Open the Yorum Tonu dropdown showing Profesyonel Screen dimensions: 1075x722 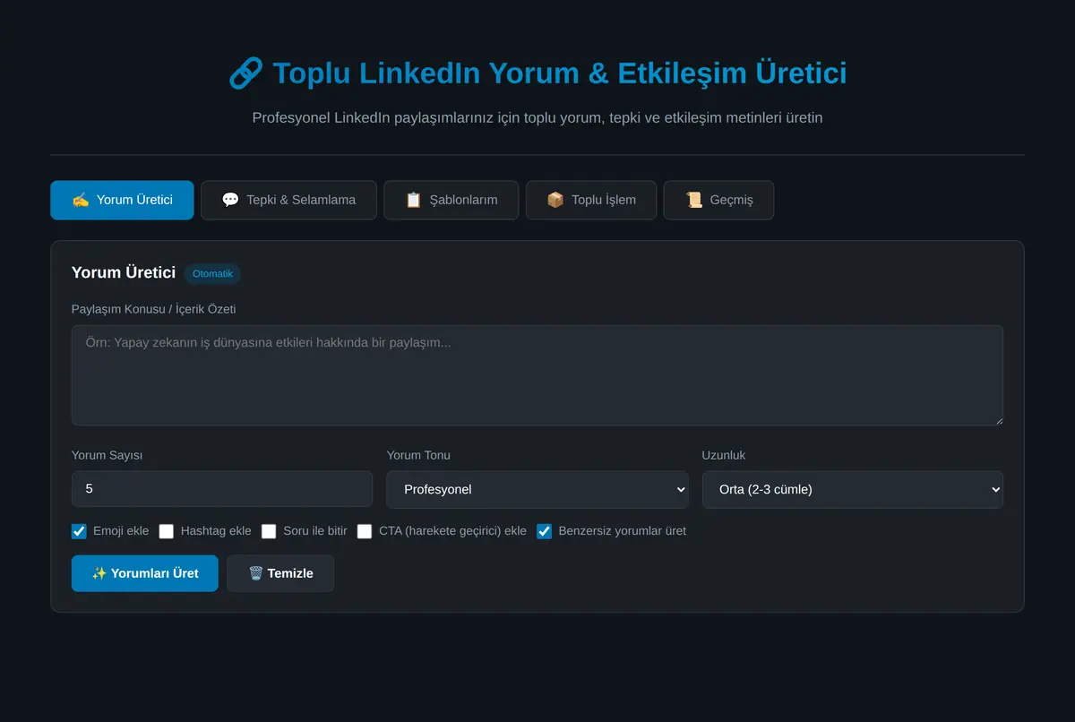coord(537,490)
